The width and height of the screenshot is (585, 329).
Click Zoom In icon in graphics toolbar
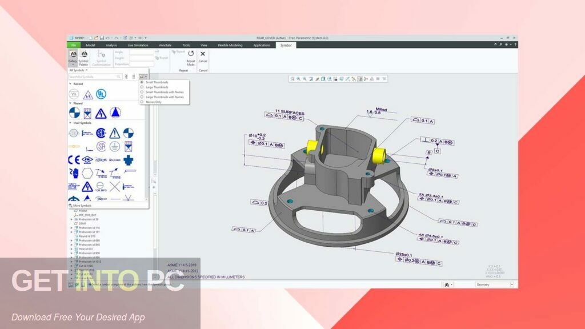298,79
